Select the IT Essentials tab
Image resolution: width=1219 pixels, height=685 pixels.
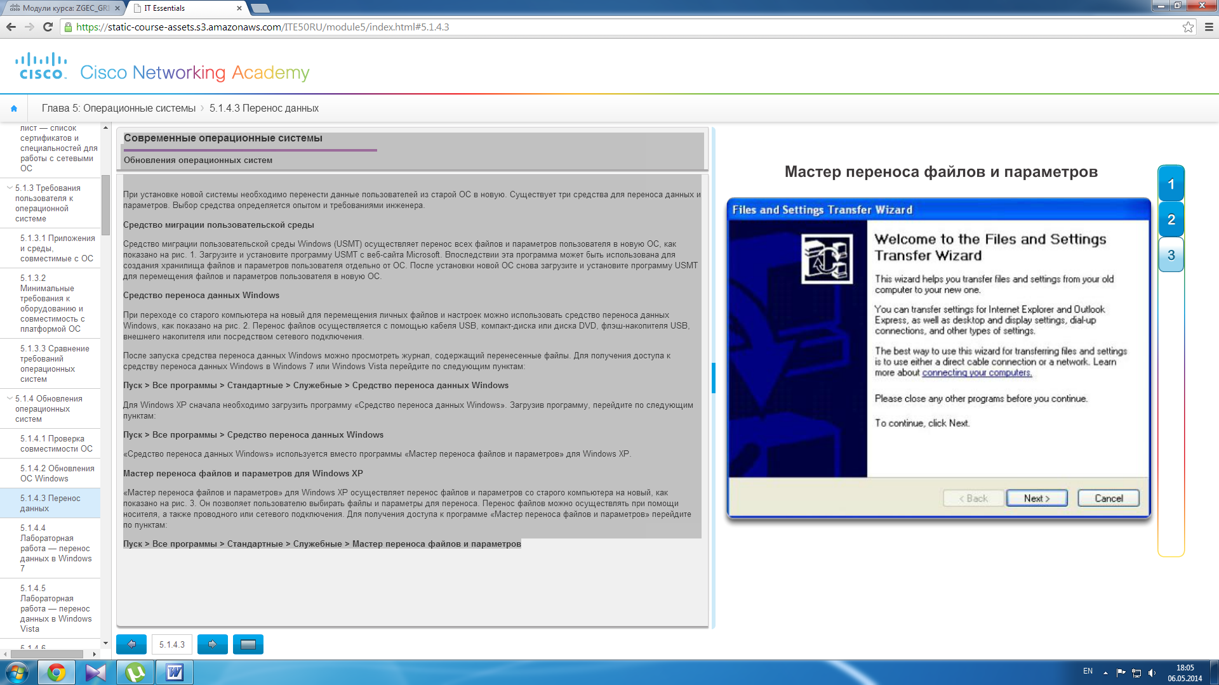point(185,8)
